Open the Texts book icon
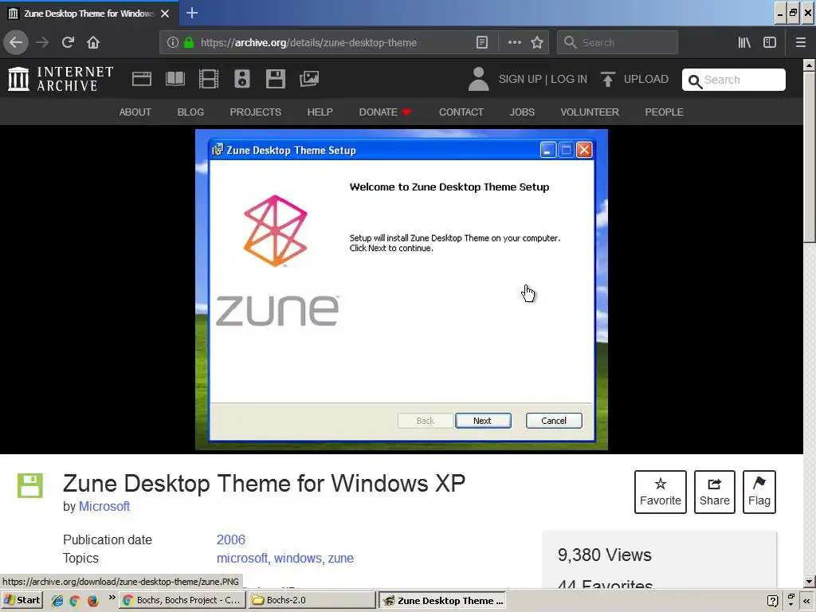This screenshot has width=816, height=612. click(175, 79)
